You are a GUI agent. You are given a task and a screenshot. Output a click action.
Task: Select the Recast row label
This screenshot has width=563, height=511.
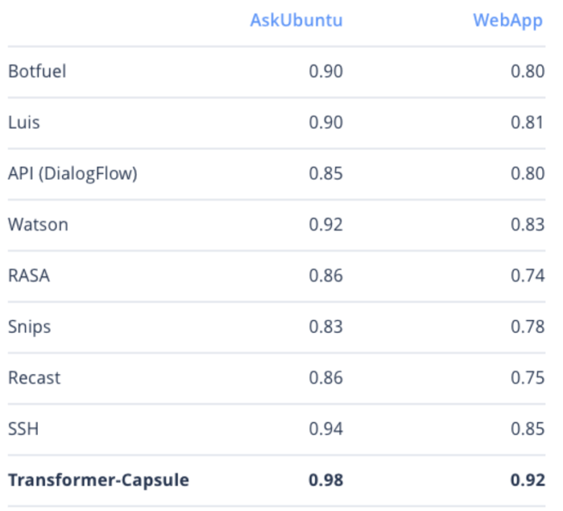(34, 378)
